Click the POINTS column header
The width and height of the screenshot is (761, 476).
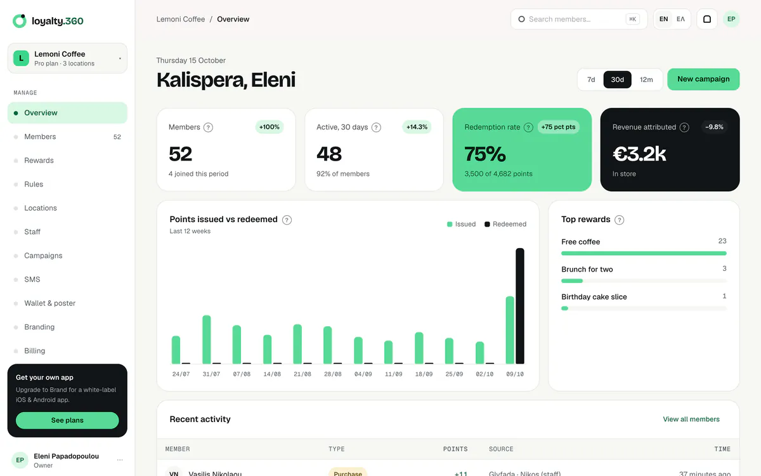click(455, 449)
